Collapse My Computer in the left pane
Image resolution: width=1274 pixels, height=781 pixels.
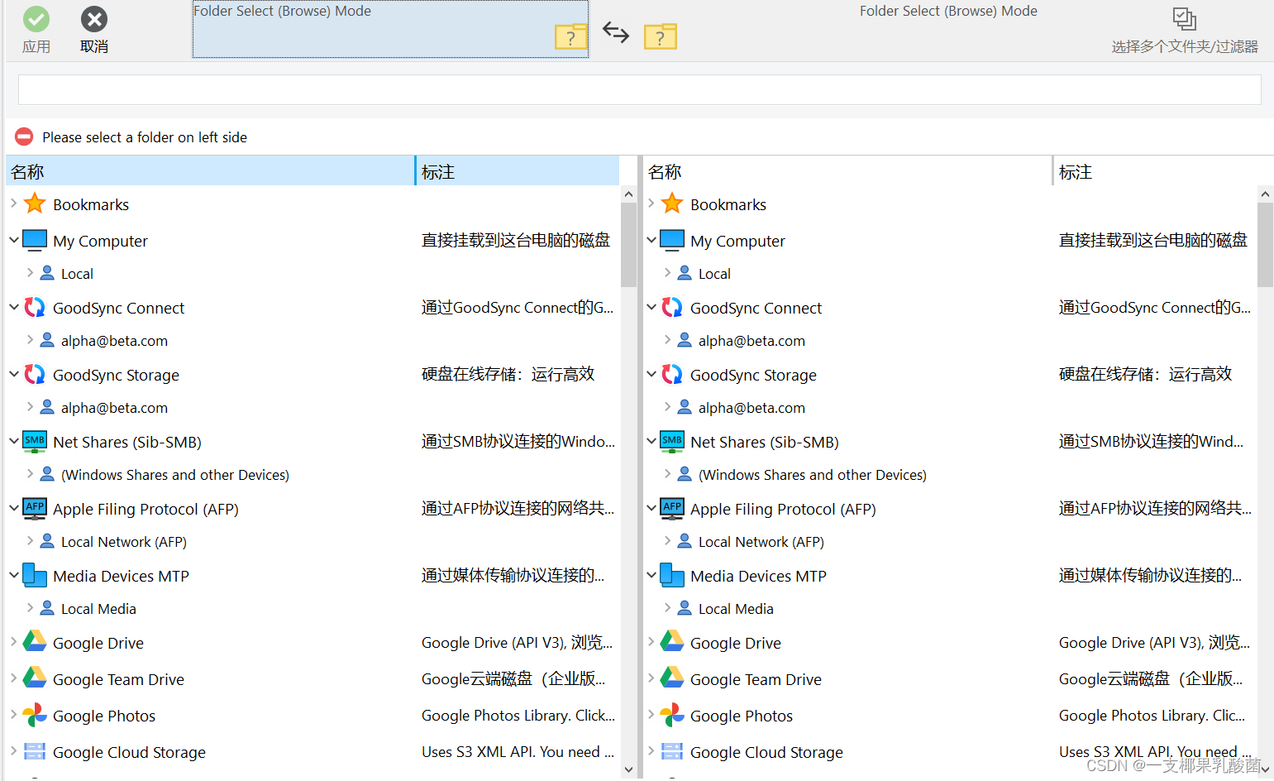[x=13, y=241]
